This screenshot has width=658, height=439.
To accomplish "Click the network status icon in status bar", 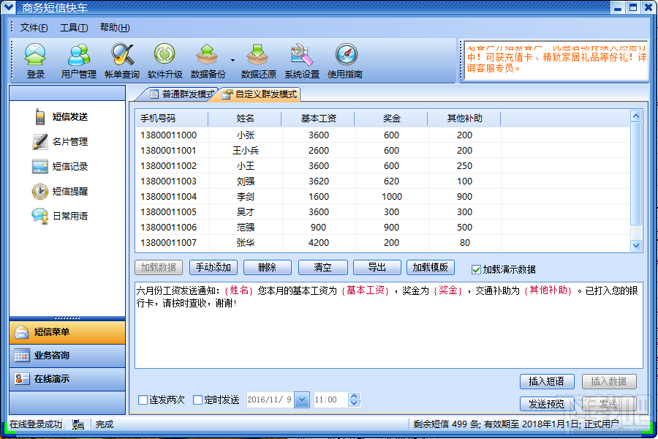I will click(77, 424).
